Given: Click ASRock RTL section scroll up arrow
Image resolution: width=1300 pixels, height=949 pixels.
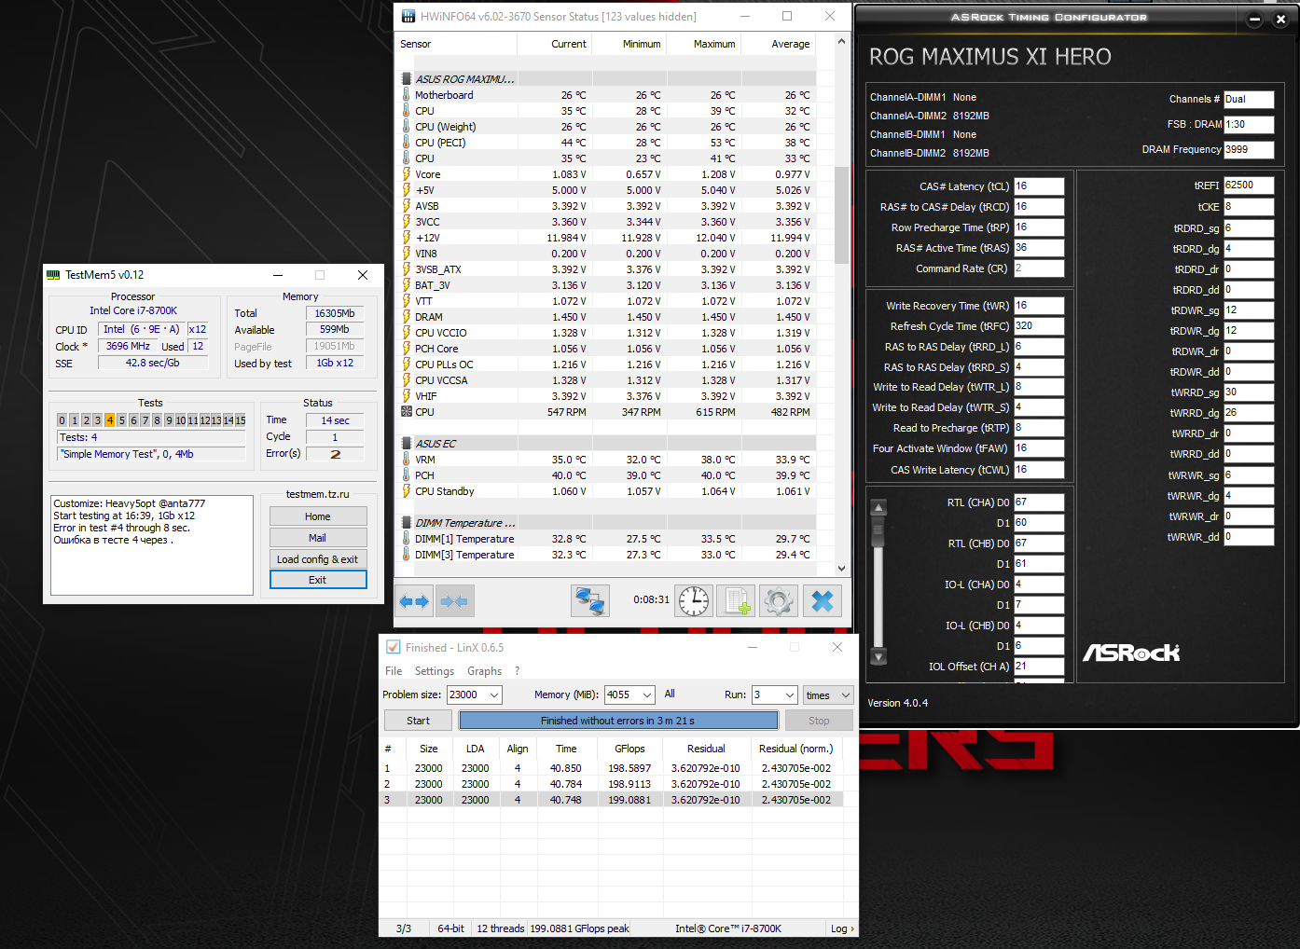Looking at the screenshot, I should click(878, 508).
